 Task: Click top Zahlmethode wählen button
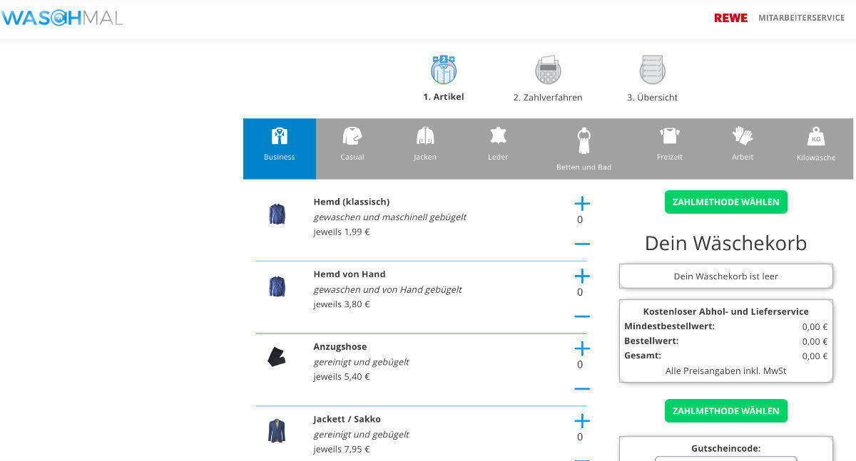tap(725, 202)
